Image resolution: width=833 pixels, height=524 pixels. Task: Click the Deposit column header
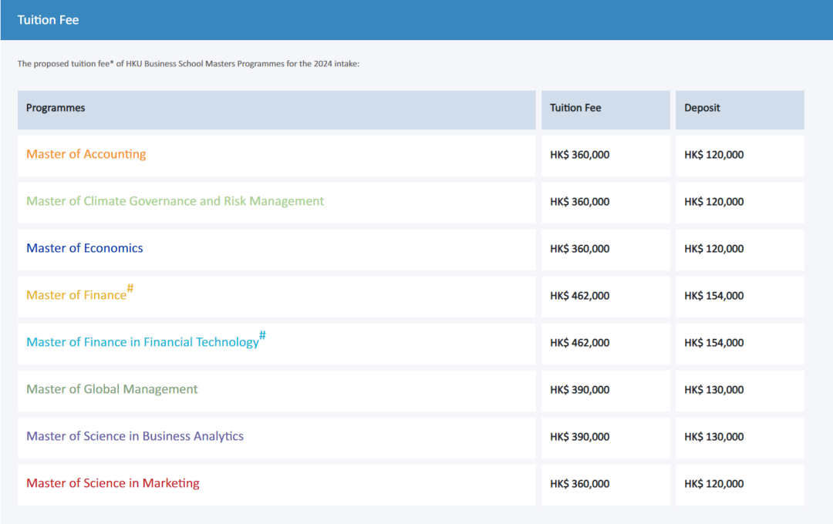(702, 108)
